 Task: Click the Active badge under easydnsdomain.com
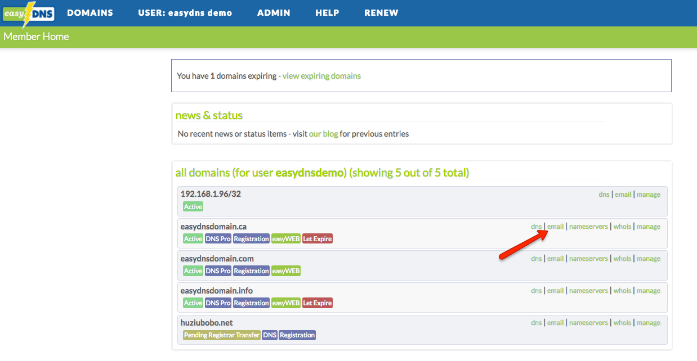pos(193,271)
